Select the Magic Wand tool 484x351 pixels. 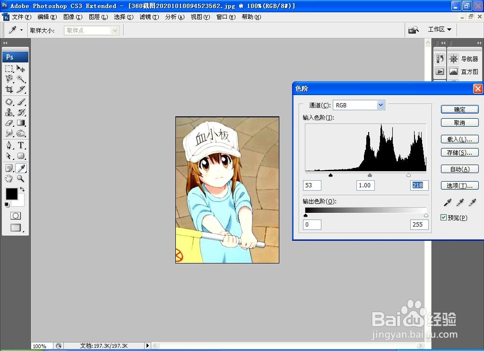point(21,79)
